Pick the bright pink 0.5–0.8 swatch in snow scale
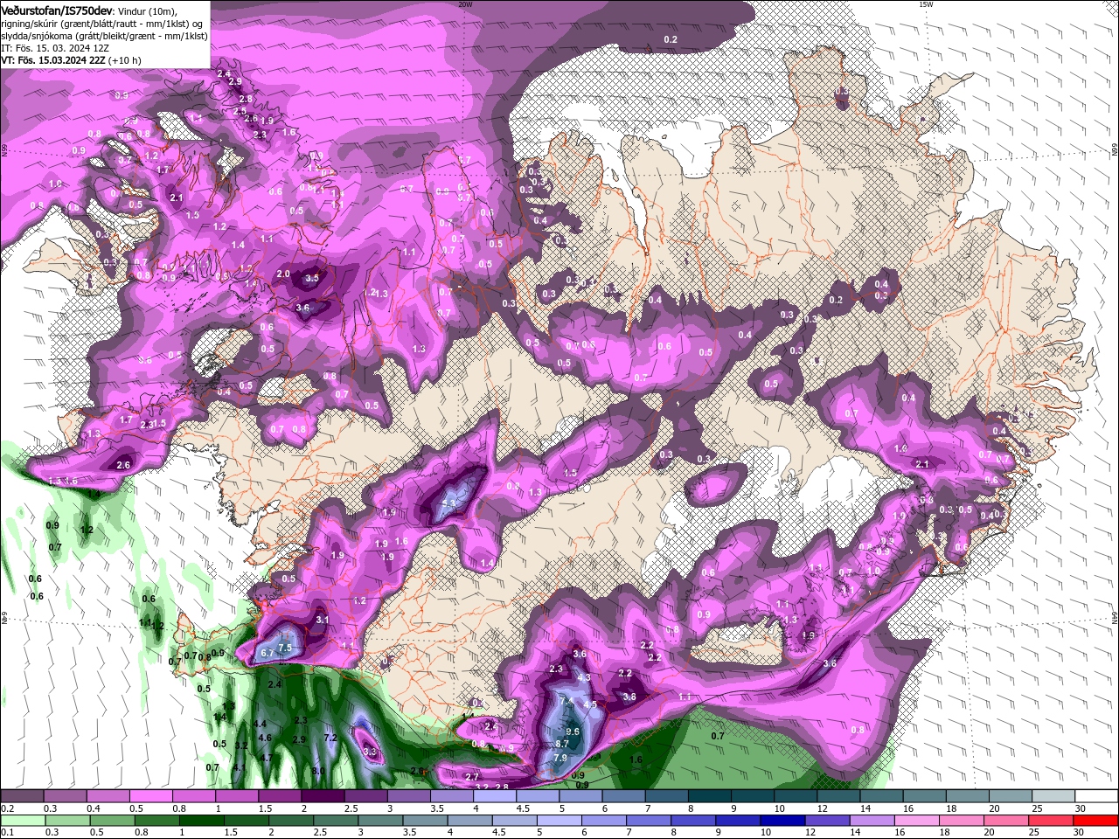 coord(150,795)
